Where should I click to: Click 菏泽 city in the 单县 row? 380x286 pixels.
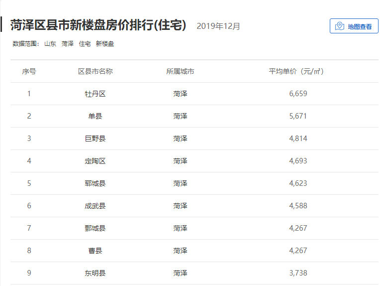click(180, 116)
